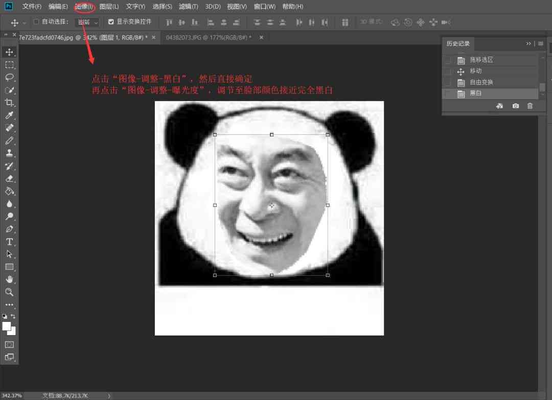This screenshot has height=400, width=552.
Task: Open the 滤镜(T) menu
Action: [x=188, y=6]
